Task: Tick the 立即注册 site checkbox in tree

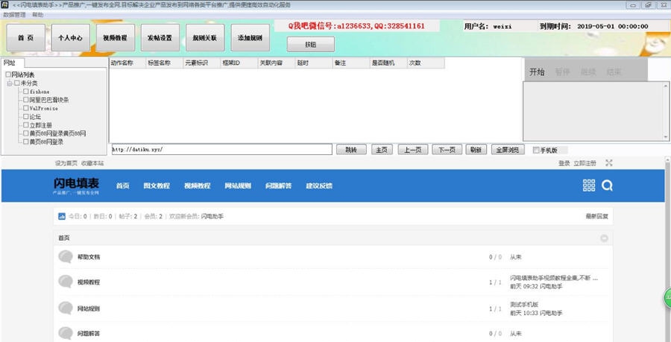Action: click(x=26, y=125)
